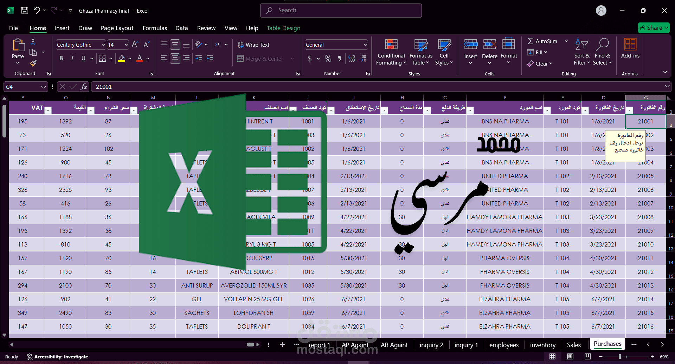The image size is (675, 364).
Task: Apply the red font color
Action: pyautogui.click(x=140, y=59)
